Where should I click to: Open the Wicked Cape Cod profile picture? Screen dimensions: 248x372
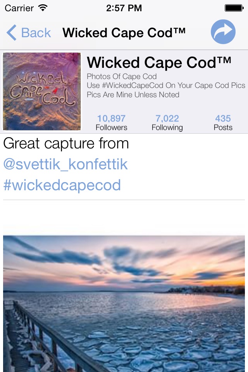(x=42, y=91)
